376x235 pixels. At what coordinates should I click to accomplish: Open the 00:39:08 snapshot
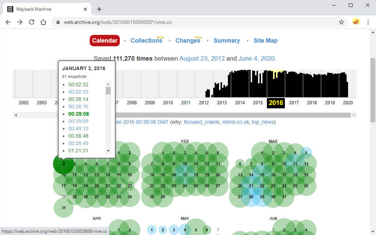(x=78, y=114)
